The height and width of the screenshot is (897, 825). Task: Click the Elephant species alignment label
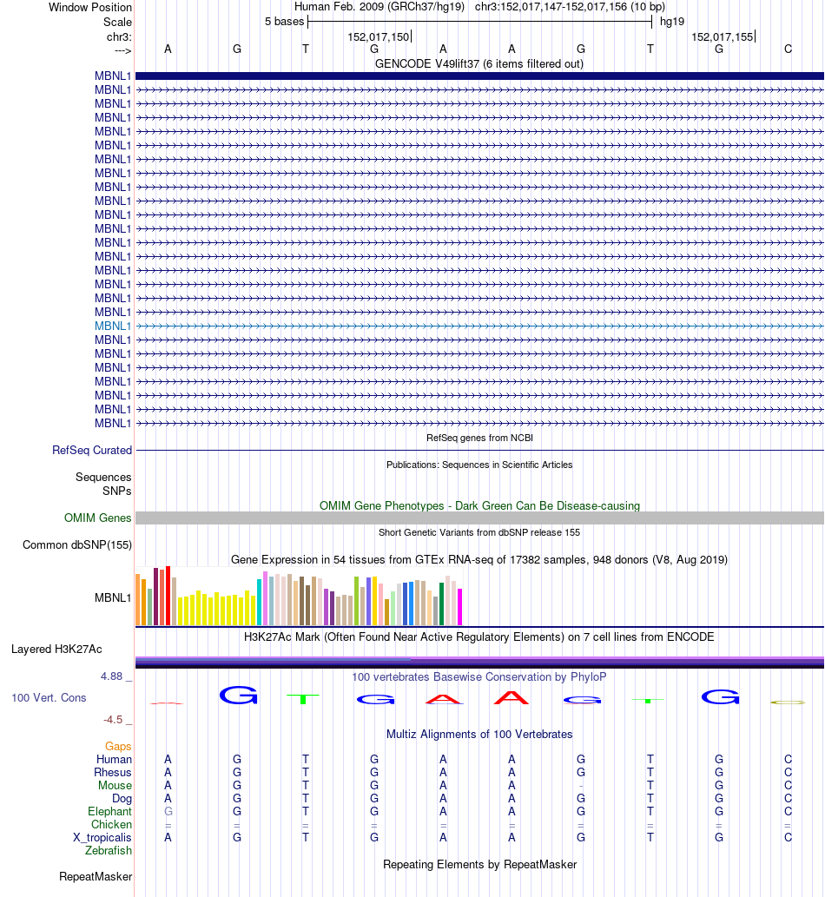(x=109, y=812)
